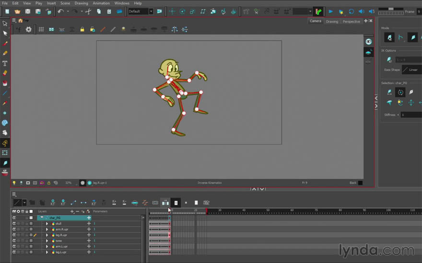The width and height of the screenshot is (422, 263).
Task: Click the Save floppy disk icon
Action: [28, 11]
